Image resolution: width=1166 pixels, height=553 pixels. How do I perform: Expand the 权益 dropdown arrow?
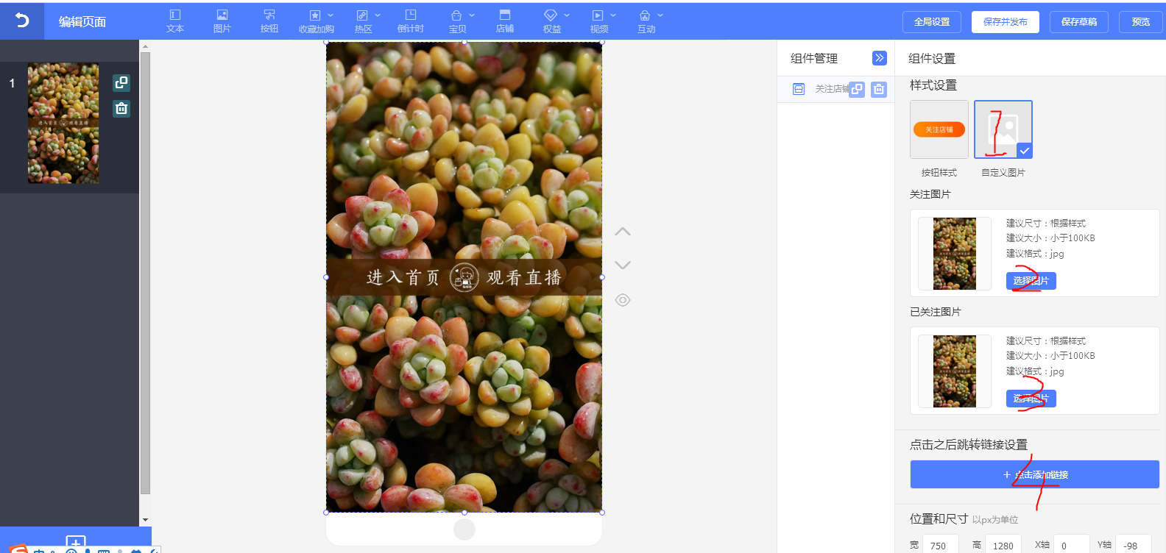coord(567,15)
